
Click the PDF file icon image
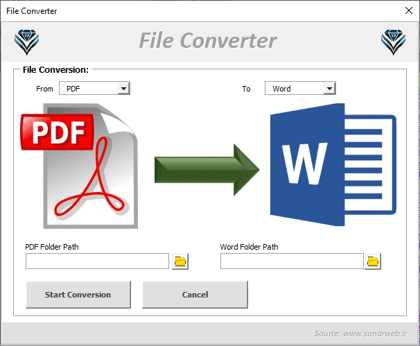(79, 166)
